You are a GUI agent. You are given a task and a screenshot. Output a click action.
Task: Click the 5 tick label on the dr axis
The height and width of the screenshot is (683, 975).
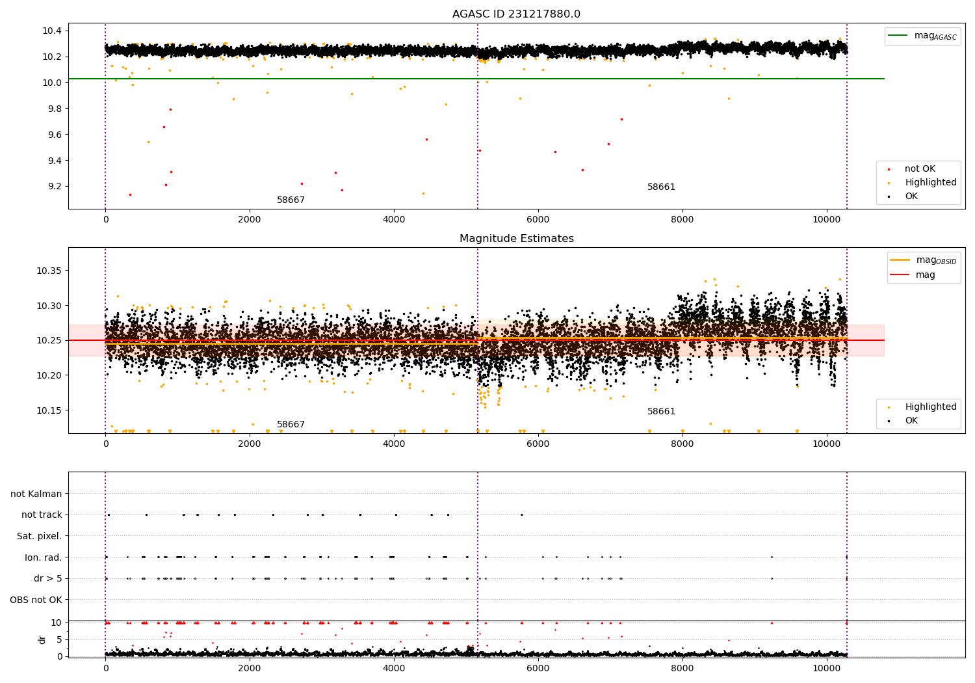pyautogui.click(x=60, y=640)
